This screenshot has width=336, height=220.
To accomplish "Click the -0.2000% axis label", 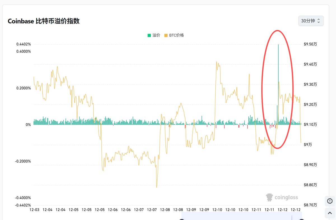I will [x=22, y=161].
